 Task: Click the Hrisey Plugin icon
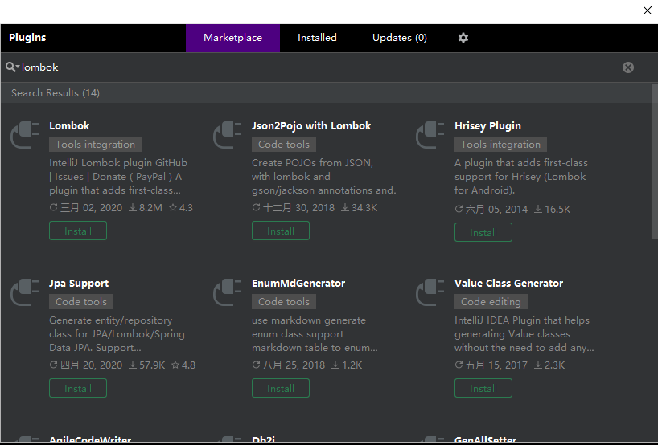click(x=430, y=134)
